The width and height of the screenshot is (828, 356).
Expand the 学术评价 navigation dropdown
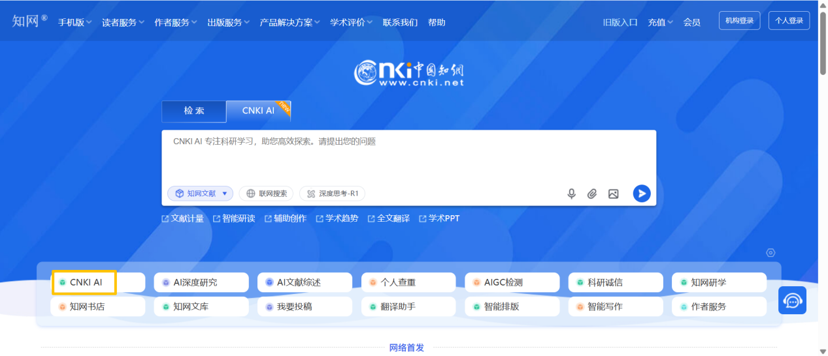tap(351, 22)
